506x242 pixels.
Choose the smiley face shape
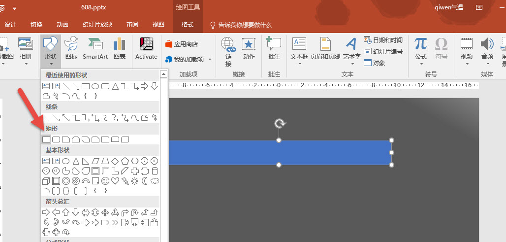[105, 181]
